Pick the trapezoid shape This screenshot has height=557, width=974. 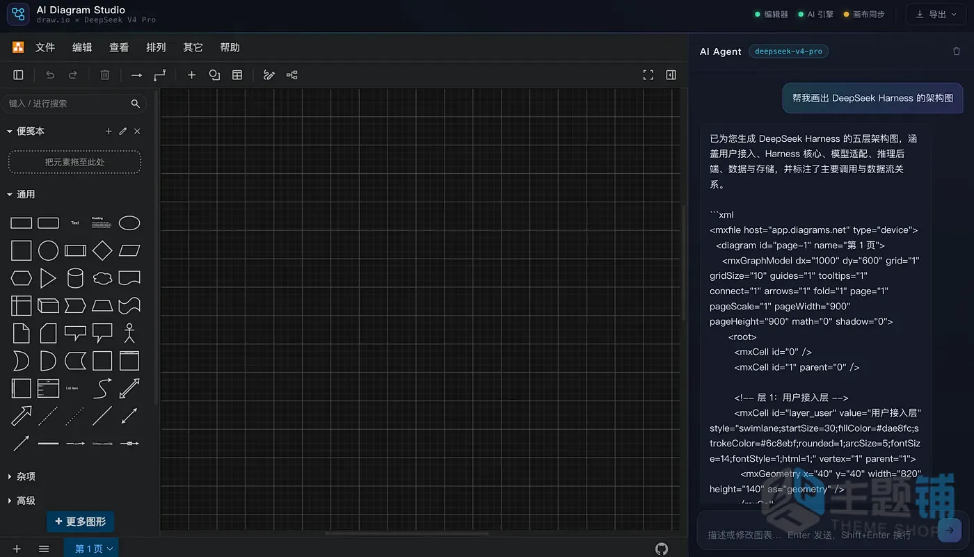[102, 305]
